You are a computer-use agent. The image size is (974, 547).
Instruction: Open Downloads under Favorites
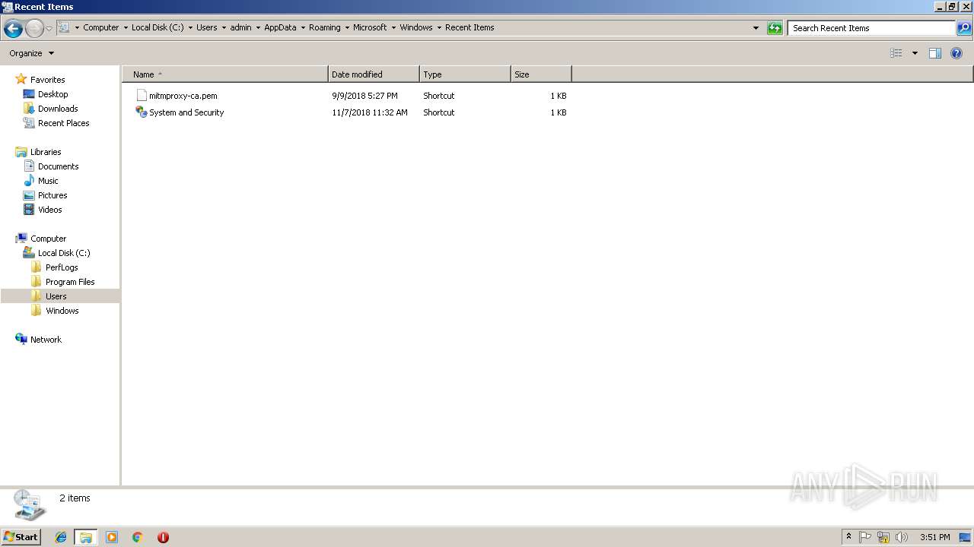tap(58, 109)
